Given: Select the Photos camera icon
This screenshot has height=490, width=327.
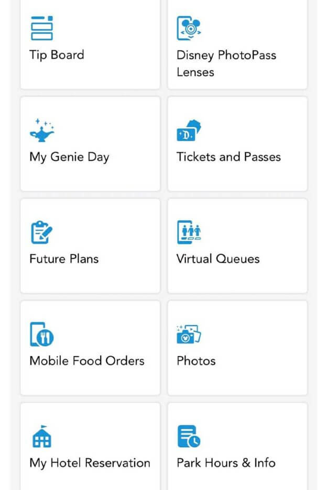Looking at the screenshot, I should (x=189, y=333).
